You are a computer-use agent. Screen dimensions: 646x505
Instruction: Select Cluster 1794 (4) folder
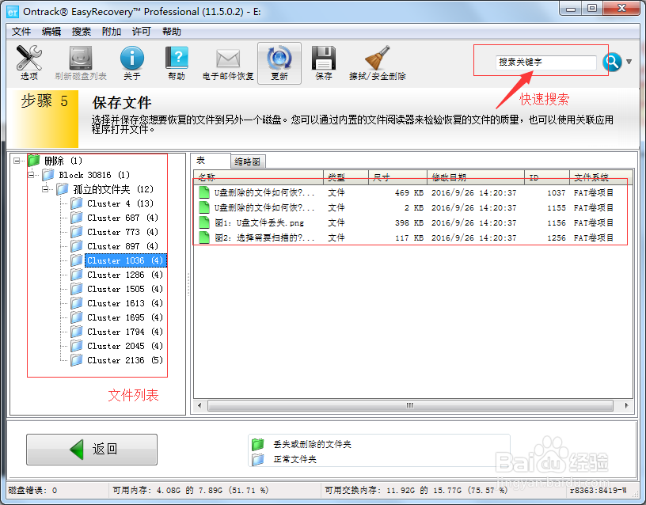[x=116, y=332]
